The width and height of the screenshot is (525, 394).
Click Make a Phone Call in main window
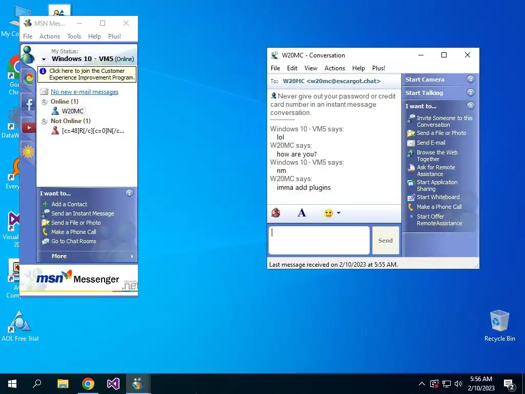tap(73, 232)
